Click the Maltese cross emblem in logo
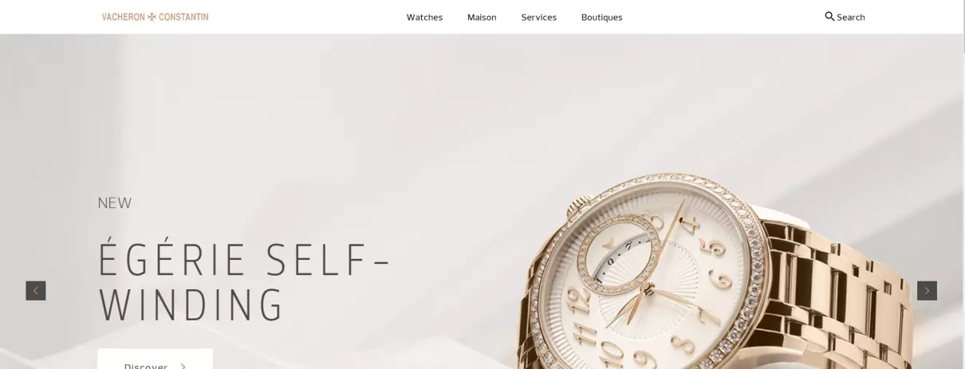This screenshot has width=965, height=369. click(152, 17)
